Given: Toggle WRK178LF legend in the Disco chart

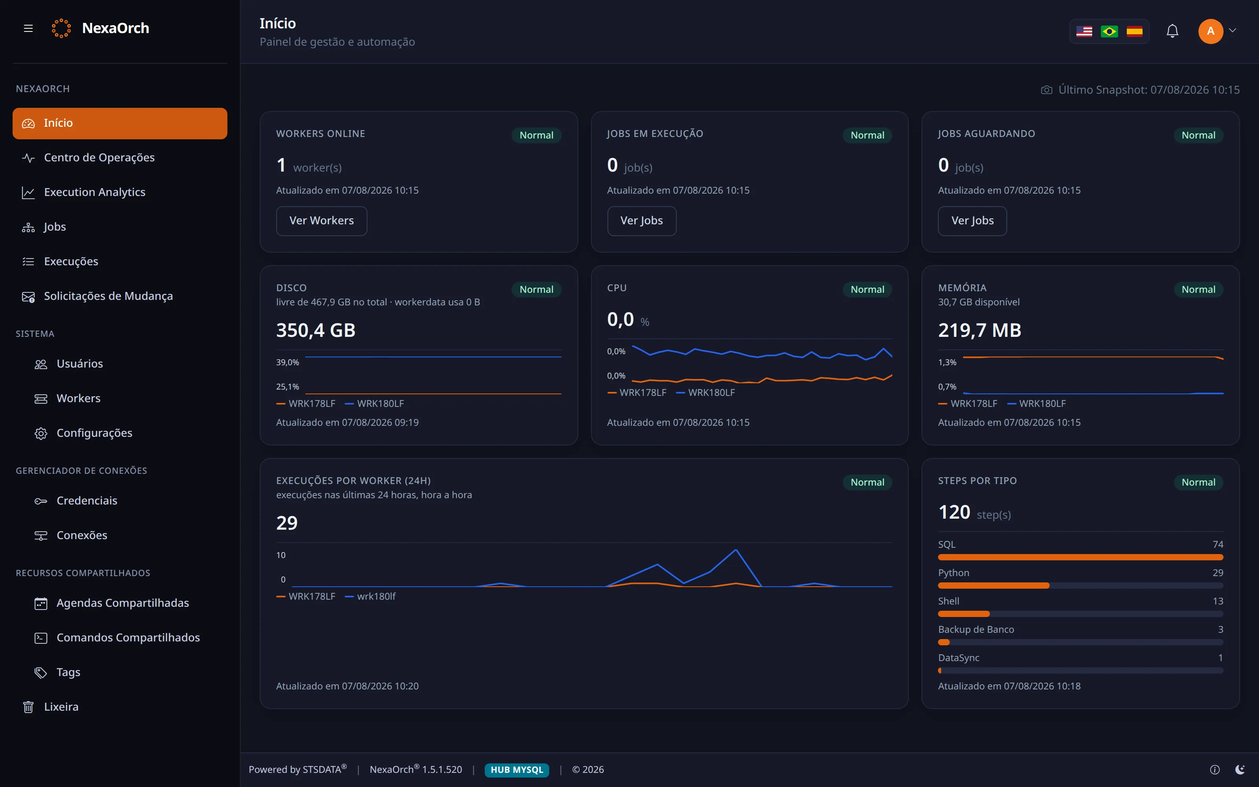Looking at the screenshot, I should [306, 403].
